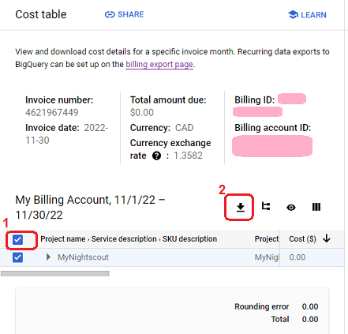Sort by the Cost ($) column arrow
Screen dimensions: 348x334
click(327, 238)
